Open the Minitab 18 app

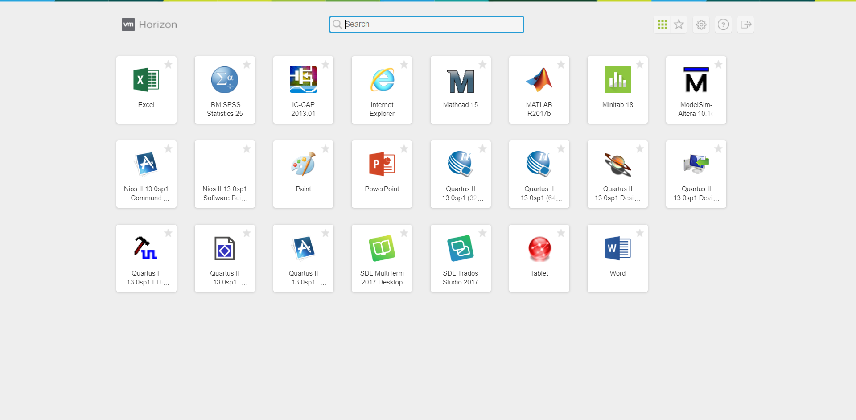[x=617, y=81]
